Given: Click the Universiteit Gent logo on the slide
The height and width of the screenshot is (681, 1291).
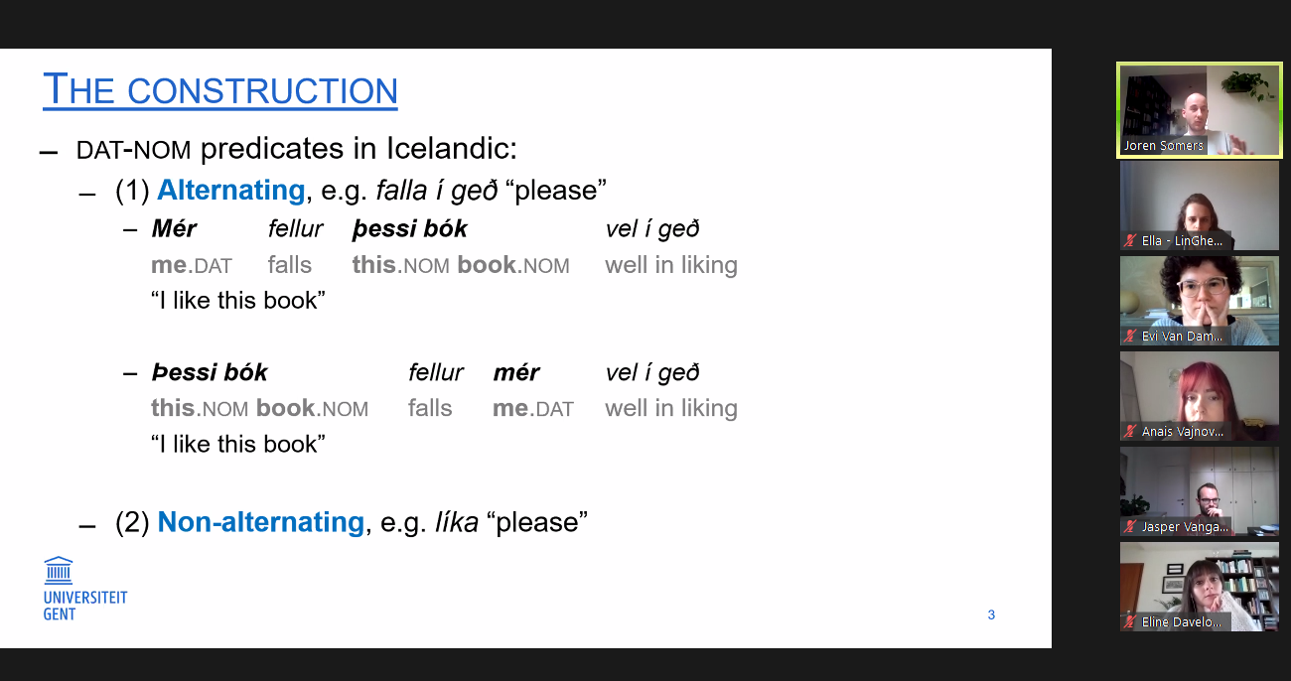Looking at the screenshot, I should click(x=85, y=589).
